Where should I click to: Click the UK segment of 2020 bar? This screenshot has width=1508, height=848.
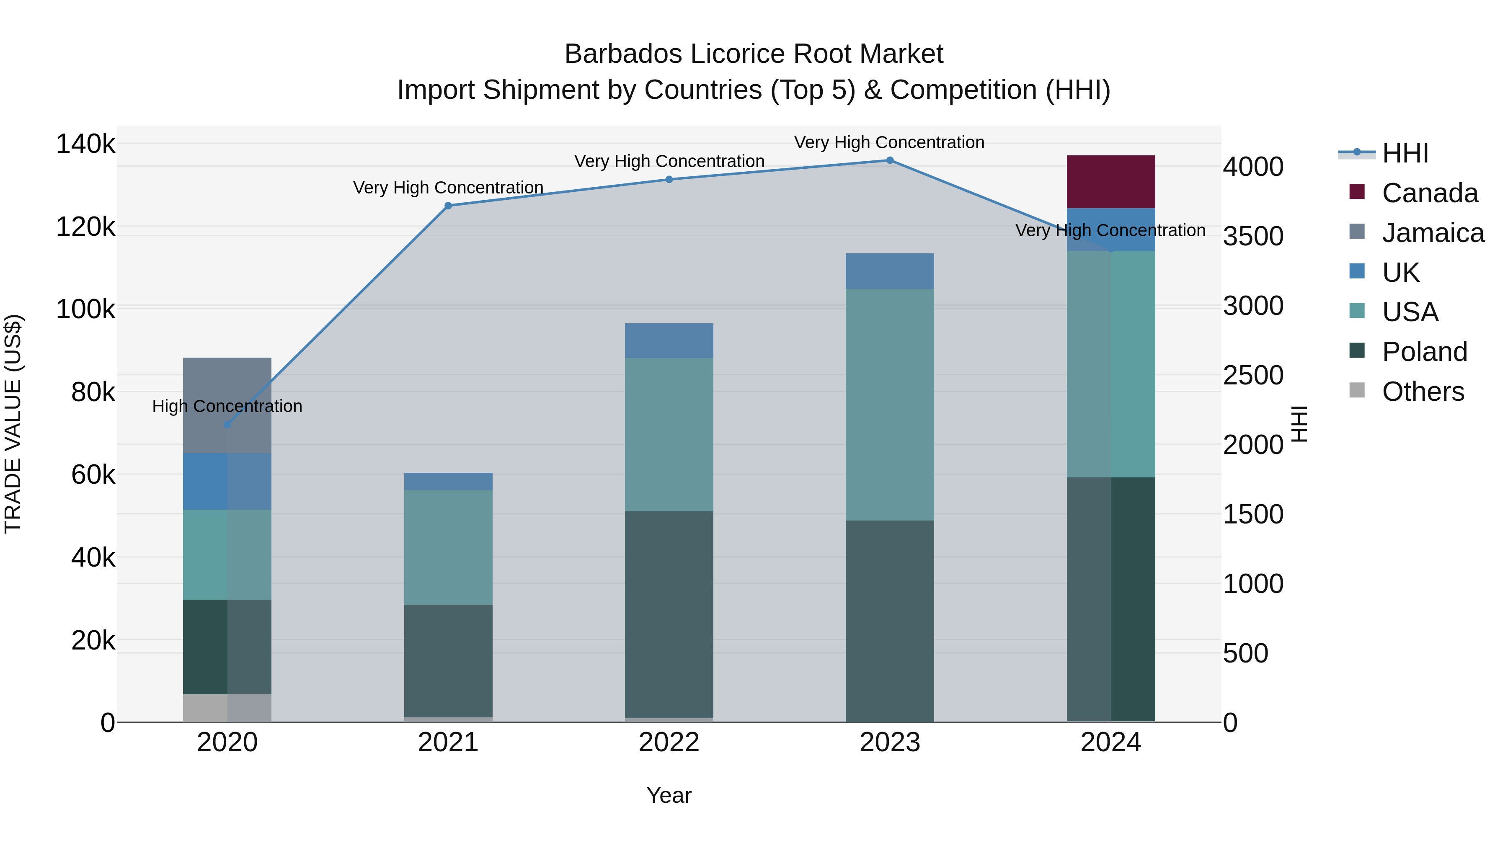coord(227,481)
